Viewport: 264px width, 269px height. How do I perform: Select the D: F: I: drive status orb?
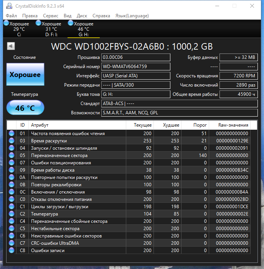click(38, 23)
